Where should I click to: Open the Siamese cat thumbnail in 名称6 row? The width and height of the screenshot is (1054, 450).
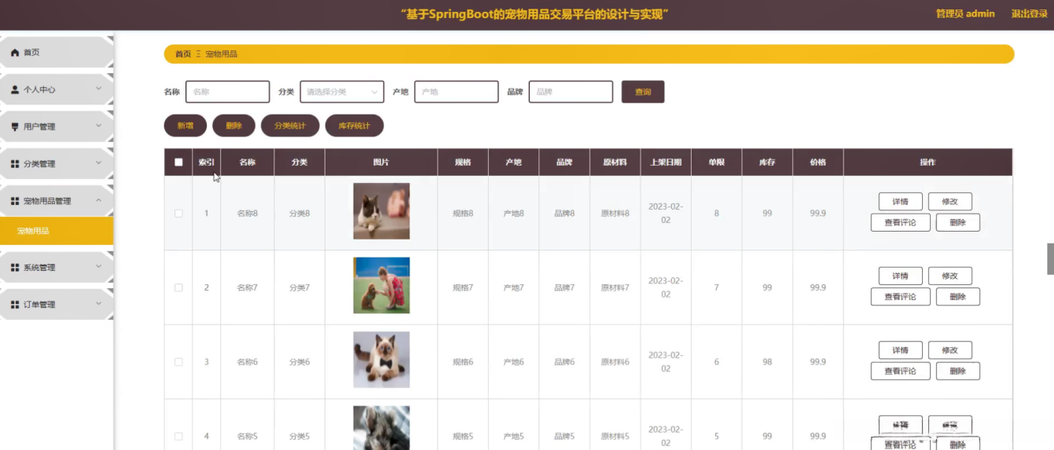coord(381,360)
